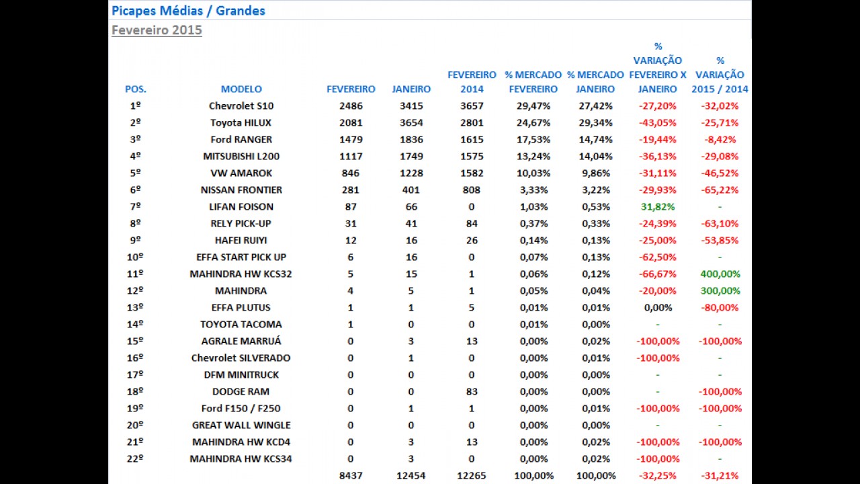Select the 'MAHINDRA HW KCS34' model cell

pos(241,458)
